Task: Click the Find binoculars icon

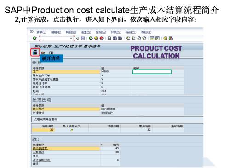Action: [x=115, y=38]
